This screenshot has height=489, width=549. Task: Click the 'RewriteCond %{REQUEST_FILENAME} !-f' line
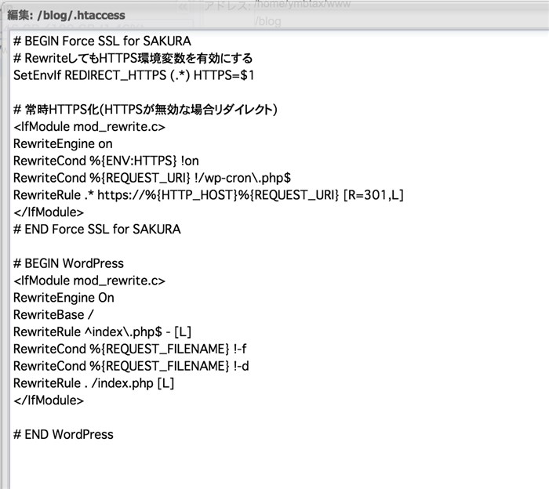point(129,349)
